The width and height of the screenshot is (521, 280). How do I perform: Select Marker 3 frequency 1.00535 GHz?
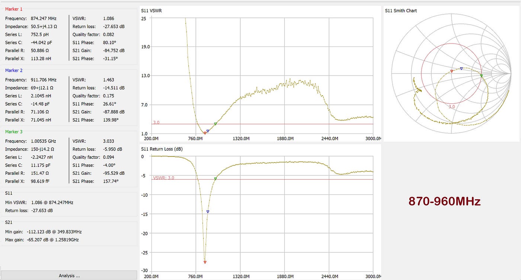click(44, 141)
